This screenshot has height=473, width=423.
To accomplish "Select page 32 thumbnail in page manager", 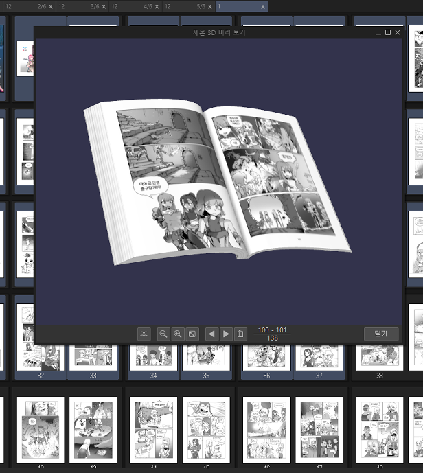I will (41, 358).
